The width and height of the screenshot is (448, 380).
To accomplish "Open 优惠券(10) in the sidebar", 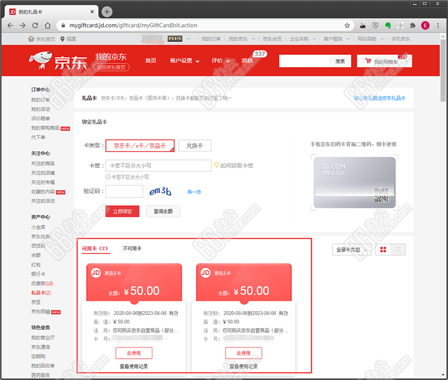I will coord(42,283).
